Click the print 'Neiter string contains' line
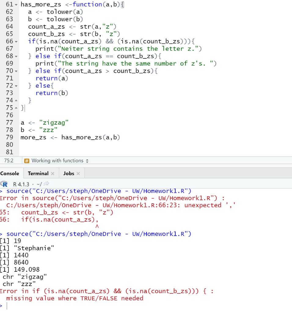This screenshot has height=313, width=292. coord(119,49)
